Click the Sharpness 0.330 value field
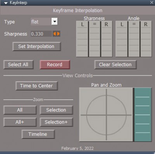The height and width of the screenshot is (154, 155). point(41,34)
